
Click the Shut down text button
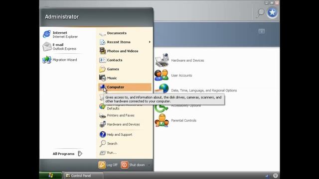137,165
